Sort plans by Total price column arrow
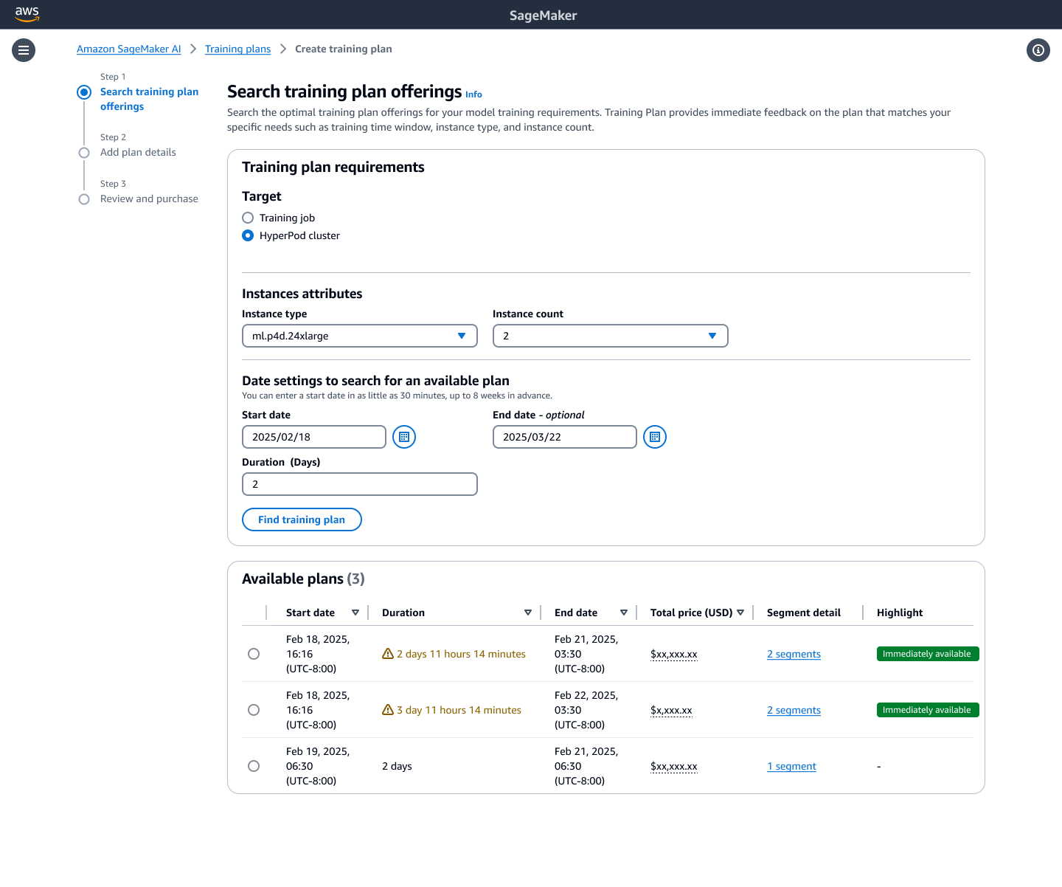The width and height of the screenshot is (1062, 887). 740,612
